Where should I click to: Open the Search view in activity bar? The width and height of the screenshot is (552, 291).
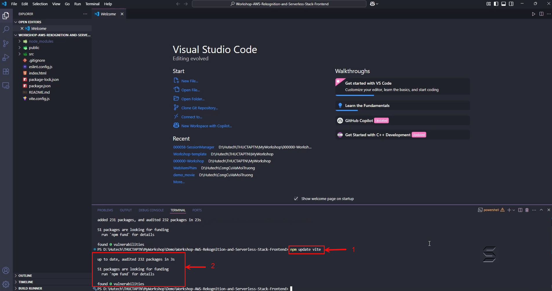click(6, 29)
